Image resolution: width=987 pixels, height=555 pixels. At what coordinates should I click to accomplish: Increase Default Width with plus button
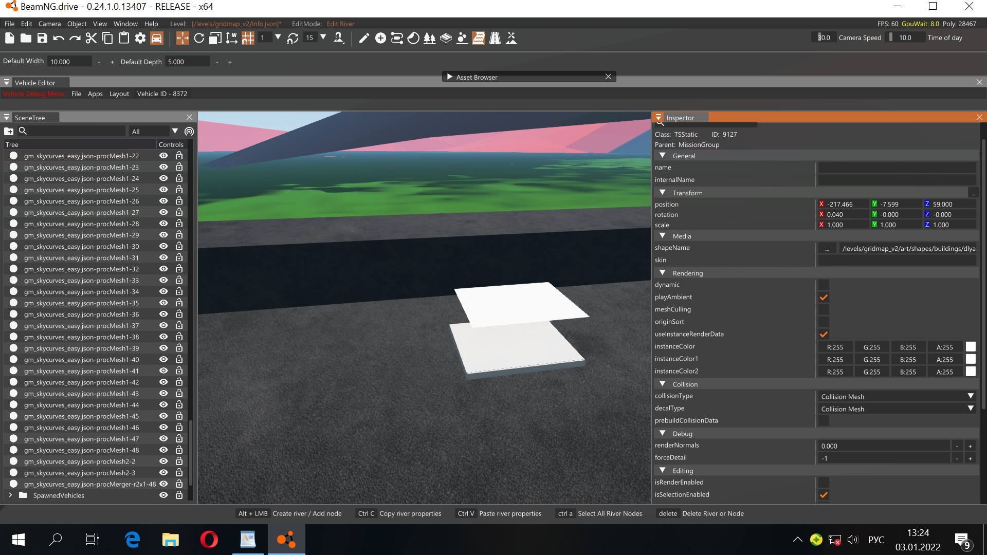tap(112, 62)
